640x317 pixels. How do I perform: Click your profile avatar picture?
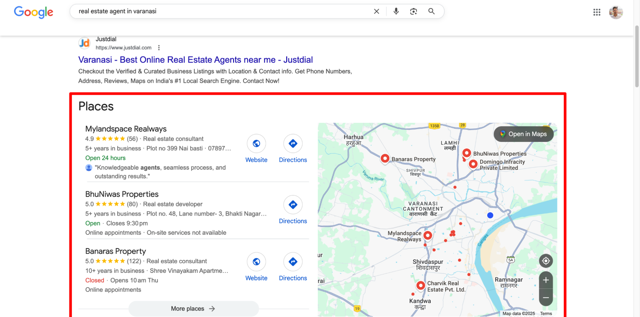pyautogui.click(x=616, y=12)
